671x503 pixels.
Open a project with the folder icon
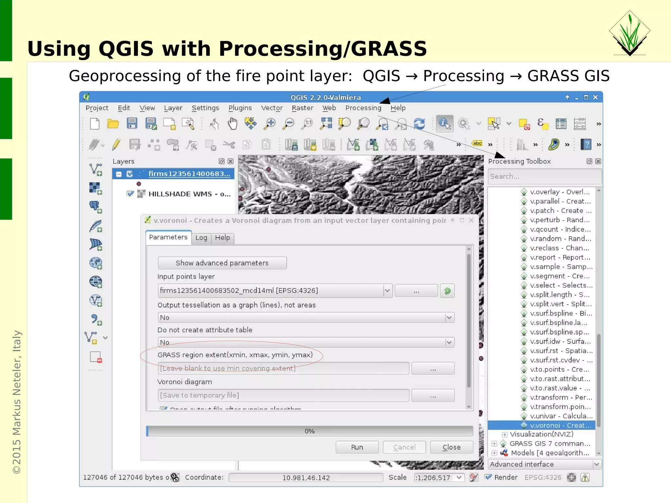pos(113,124)
